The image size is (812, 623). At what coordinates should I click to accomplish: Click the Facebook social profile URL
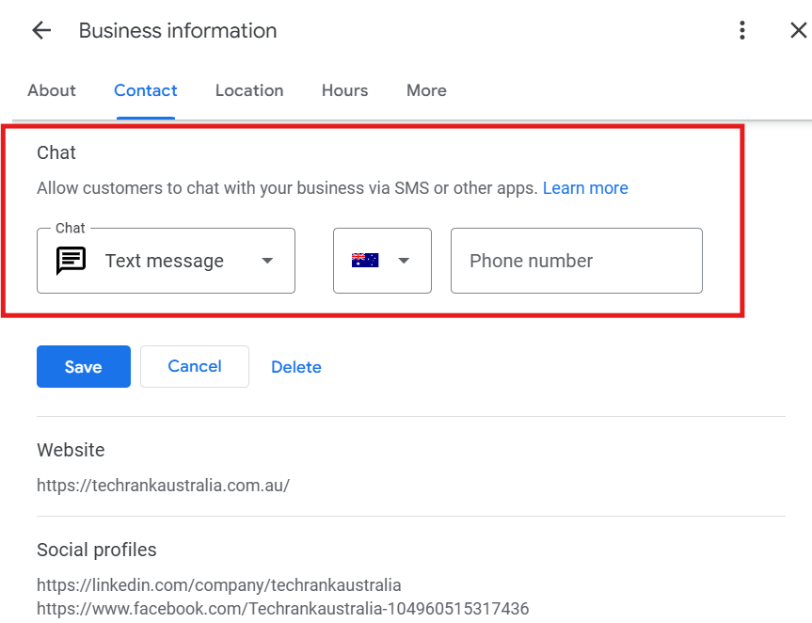tap(282, 608)
